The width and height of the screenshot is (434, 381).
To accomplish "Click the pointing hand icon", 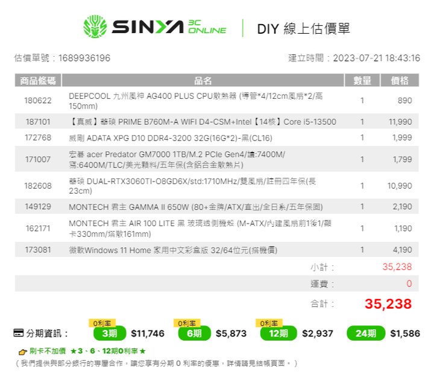I will [23, 351].
